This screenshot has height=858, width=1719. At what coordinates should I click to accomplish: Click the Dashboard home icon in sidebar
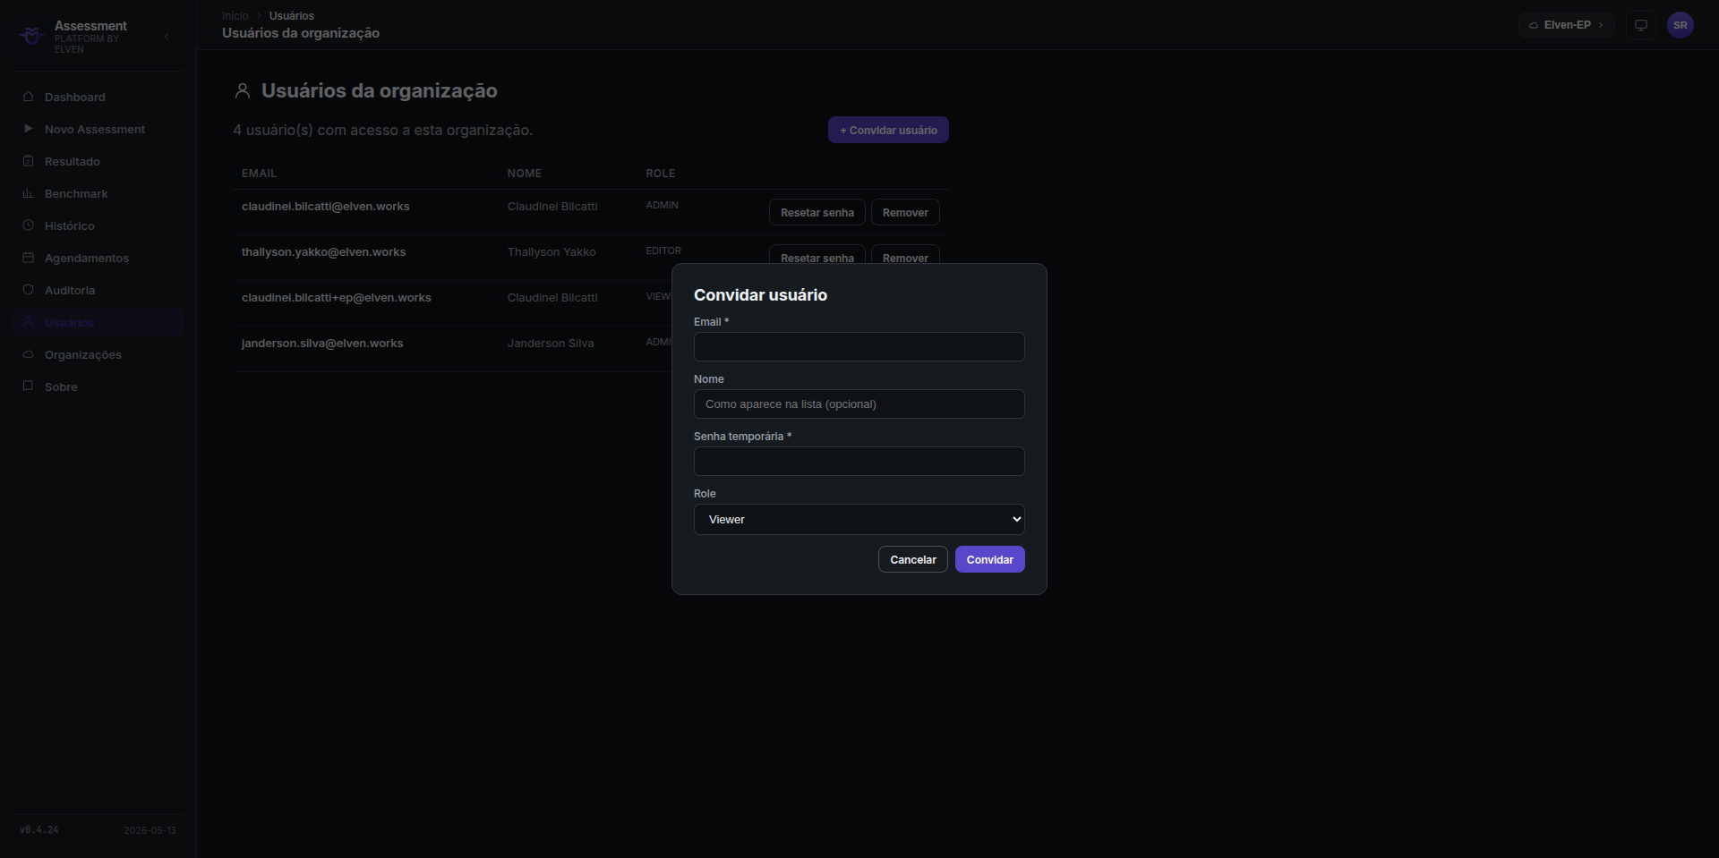[x=28, y=97]
